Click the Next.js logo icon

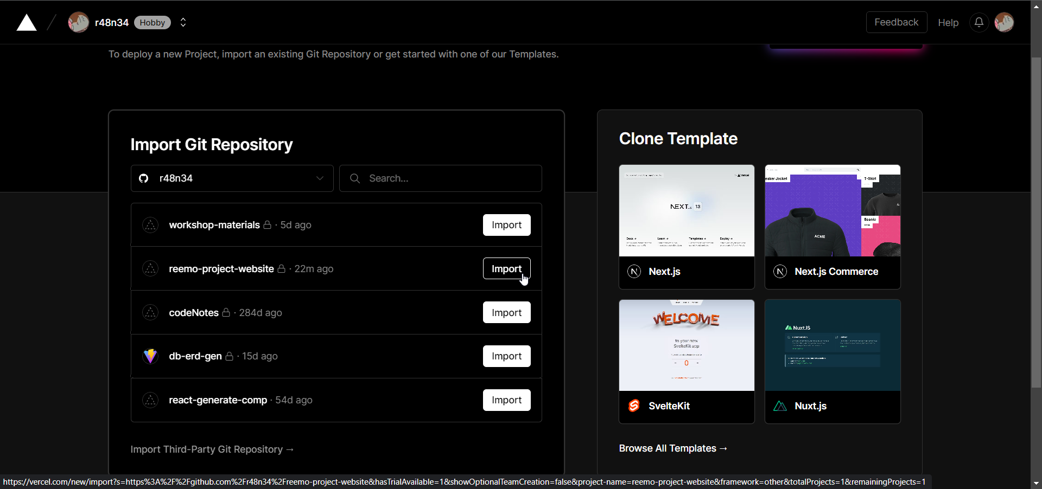(634, 272)
